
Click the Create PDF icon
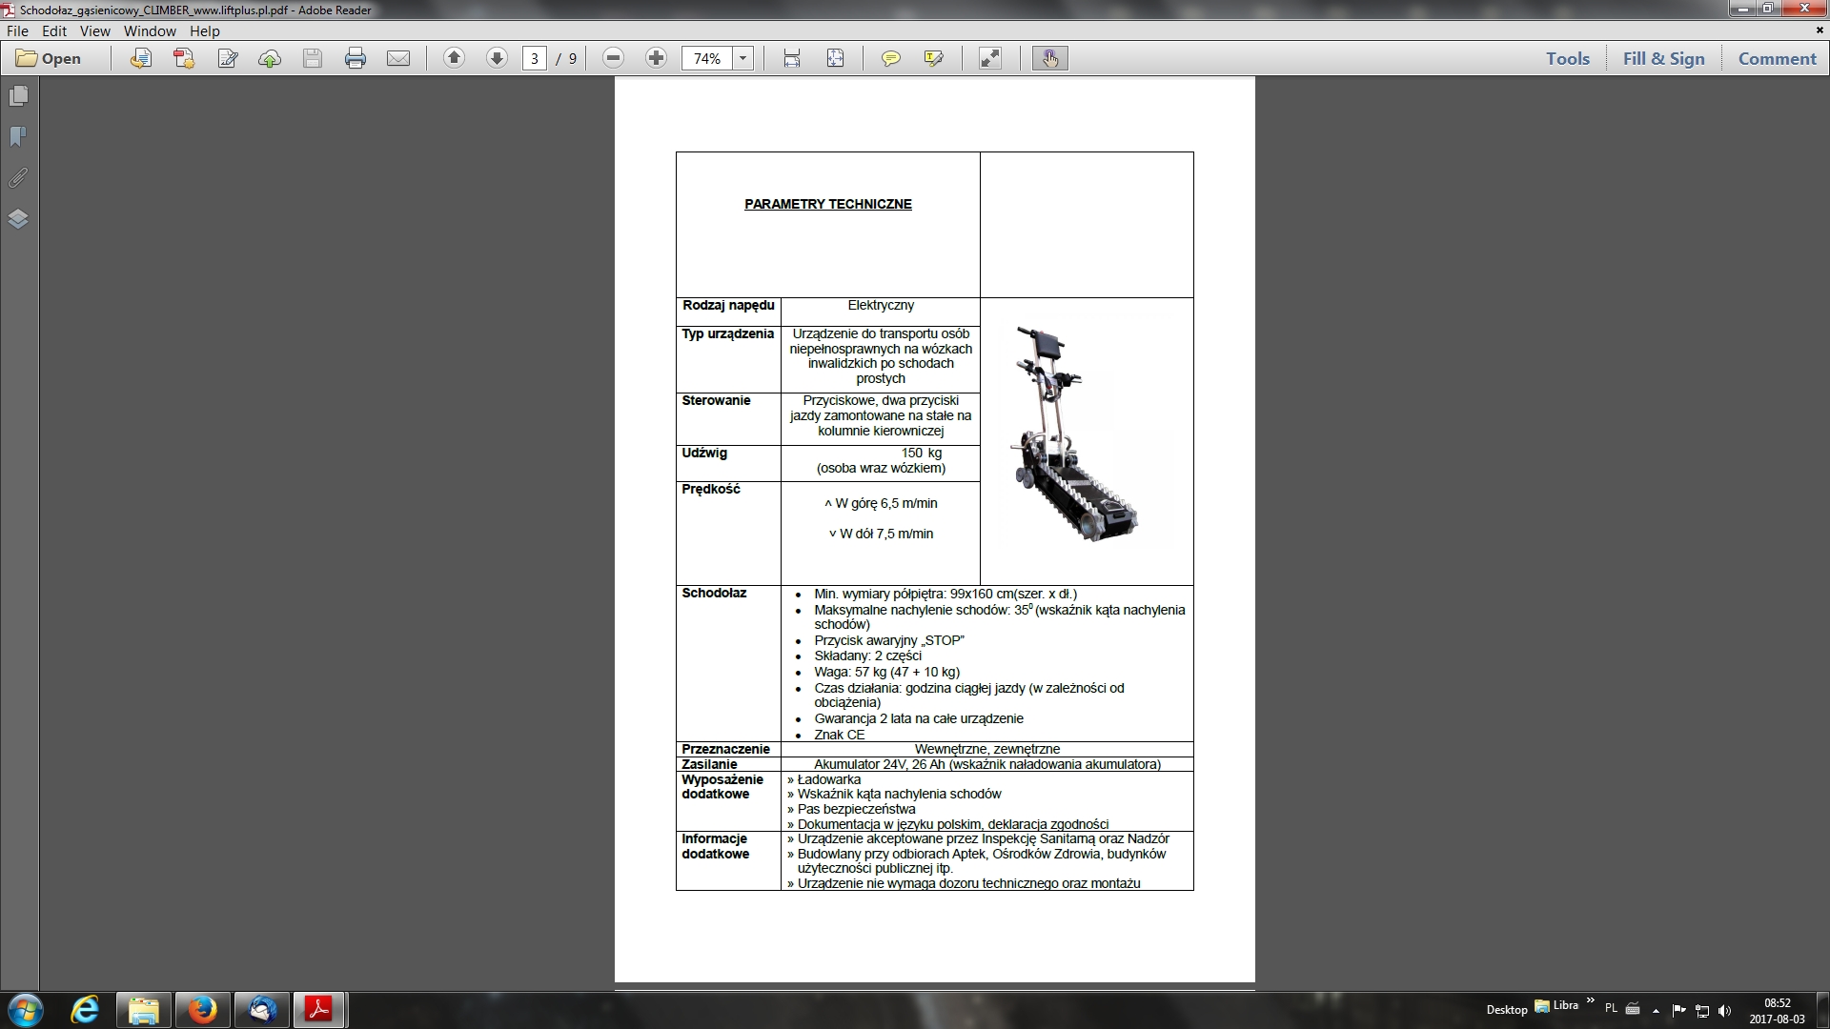(184, 58)
